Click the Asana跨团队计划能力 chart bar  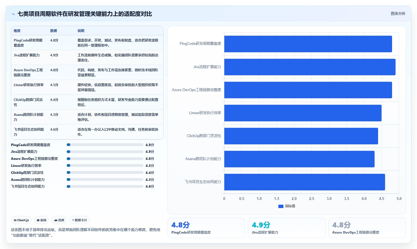pos(299,159)
